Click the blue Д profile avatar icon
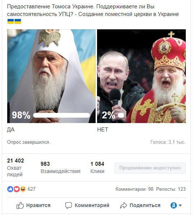This screenshot has width=193, height=215. [174, 205]
